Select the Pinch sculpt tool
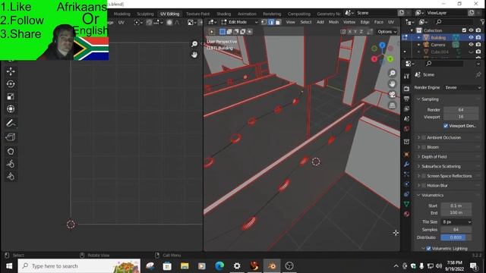This screenshot has height=273, width=486. tap(11, 177)
